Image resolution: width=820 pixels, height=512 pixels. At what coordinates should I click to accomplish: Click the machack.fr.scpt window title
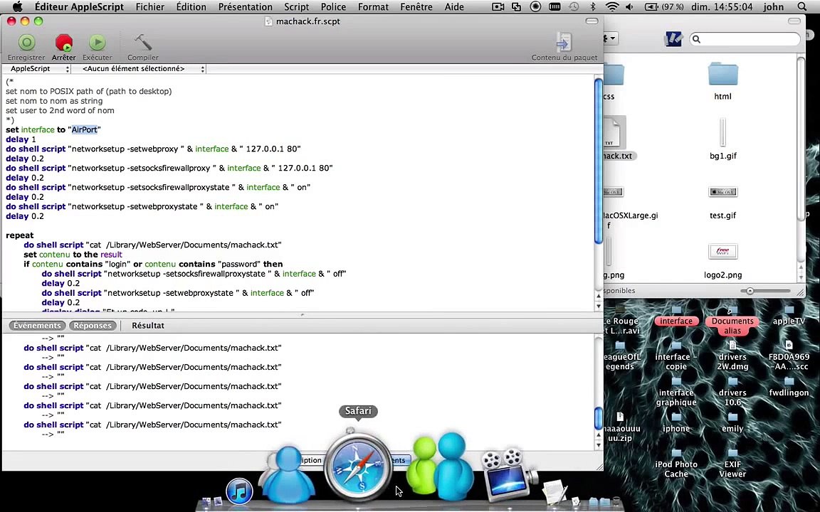pos(307,21)
